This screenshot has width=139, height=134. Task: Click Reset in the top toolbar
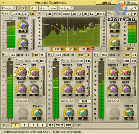tap(53, 8)
